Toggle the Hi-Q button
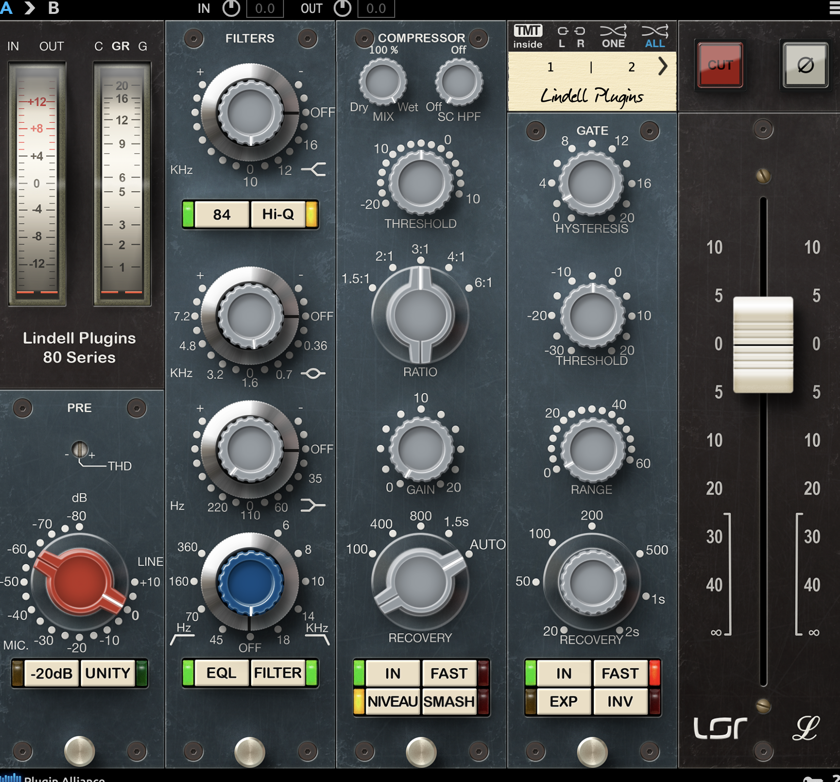840x782 pixels. 278,214
